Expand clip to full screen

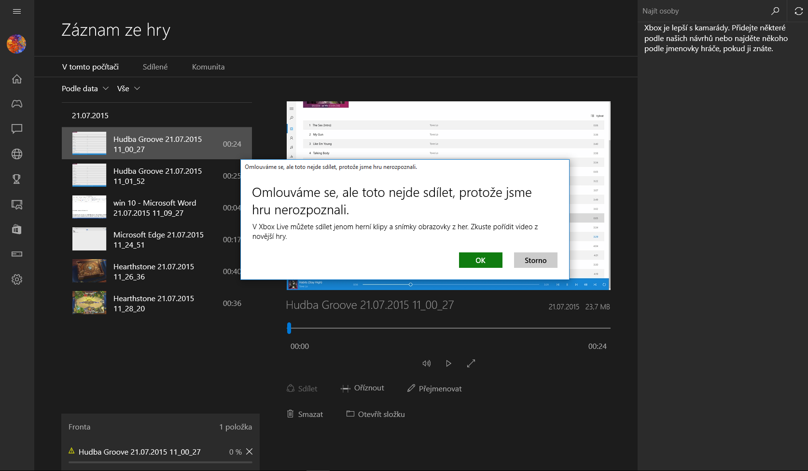(471, 363)
